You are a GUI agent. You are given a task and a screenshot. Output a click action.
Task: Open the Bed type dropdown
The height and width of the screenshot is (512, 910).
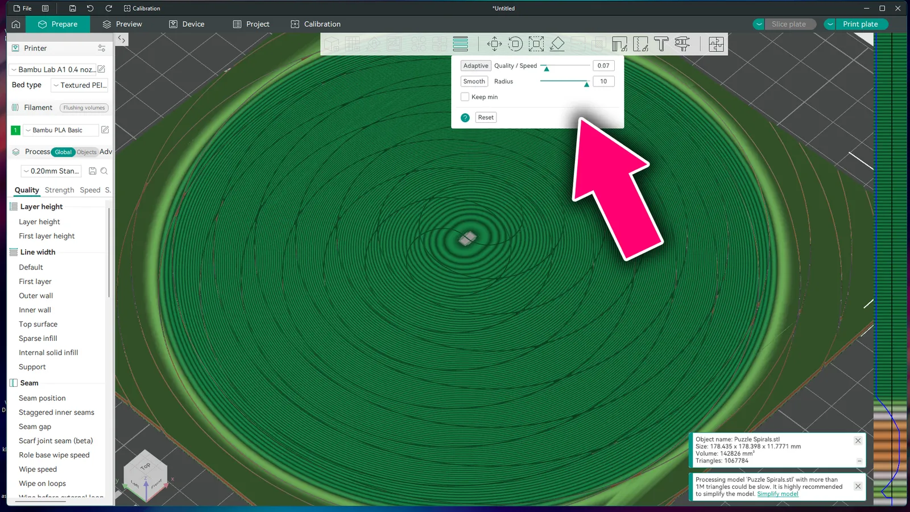(80, 85)
